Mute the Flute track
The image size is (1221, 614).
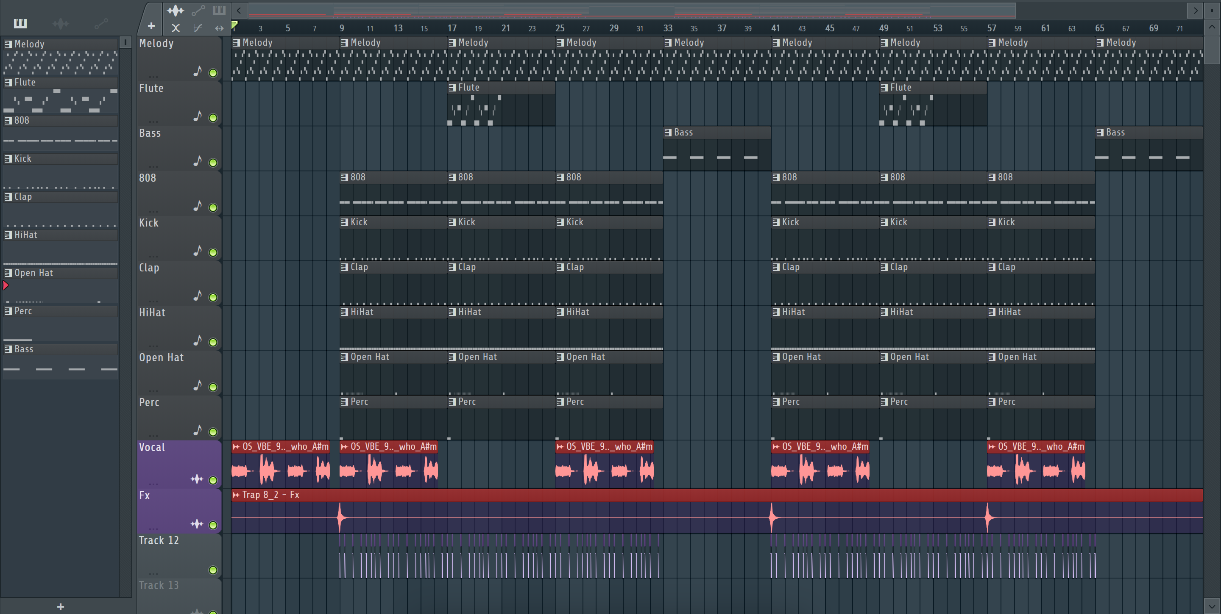pos(213,118)
